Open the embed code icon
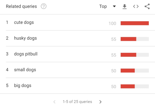 [136, 7]
